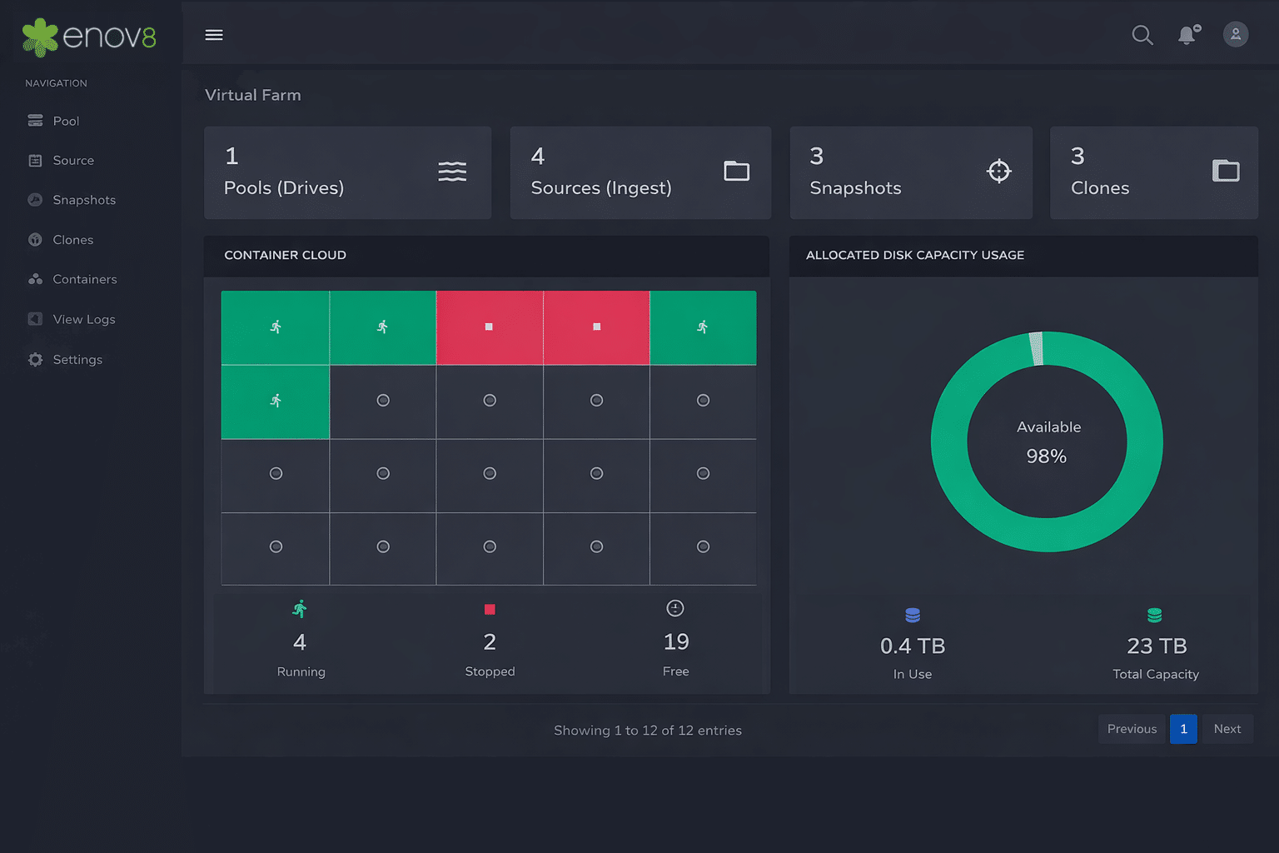Open the notifications bell
The image size is (1279, 853).
coord(1187,35)
